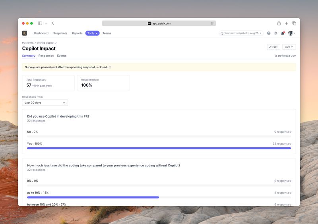Screen dimensions: 318x224
Task: Open the Safari share menu
Action: pos(279,23)
